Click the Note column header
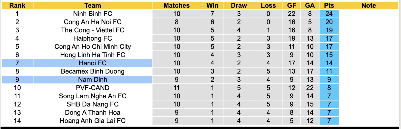Screen dimensions: 401x129 pyautogui.click(x=369, y=5)
